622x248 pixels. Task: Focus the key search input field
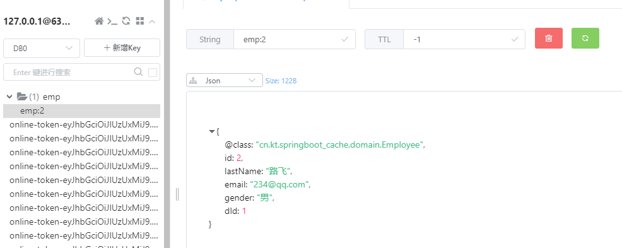pos(71,72)
